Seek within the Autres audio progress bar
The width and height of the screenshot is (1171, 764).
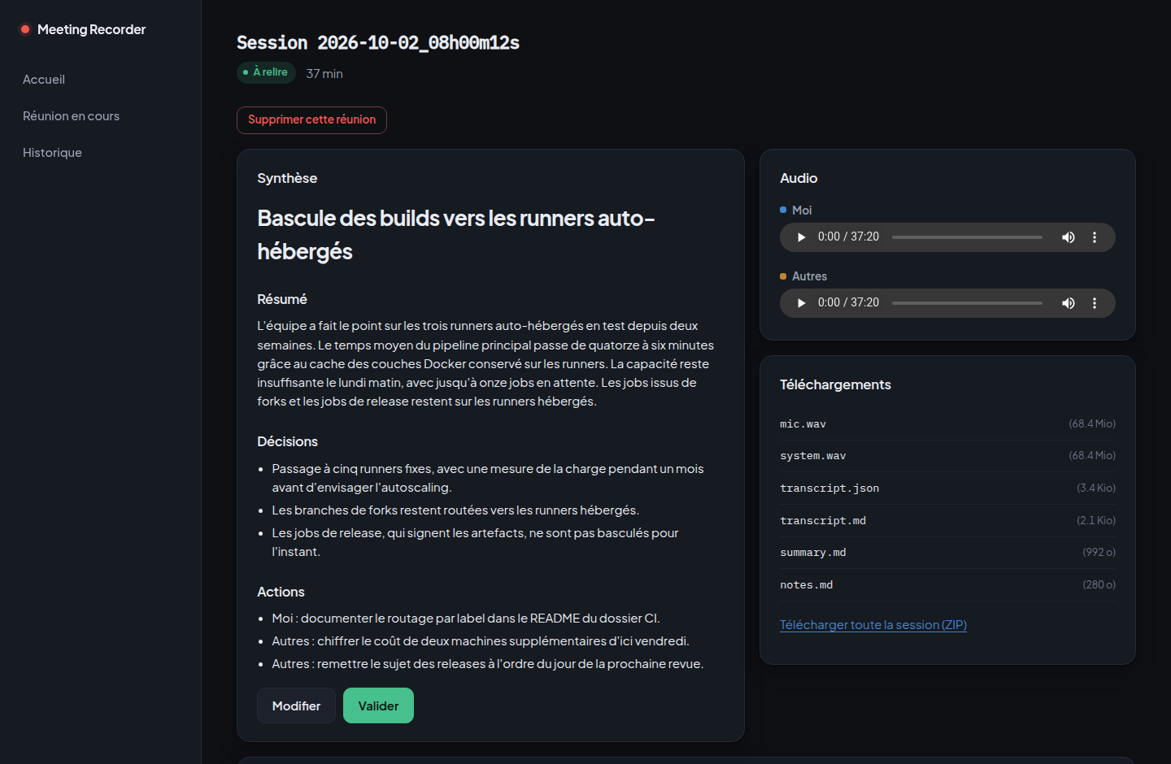[967, 303]
